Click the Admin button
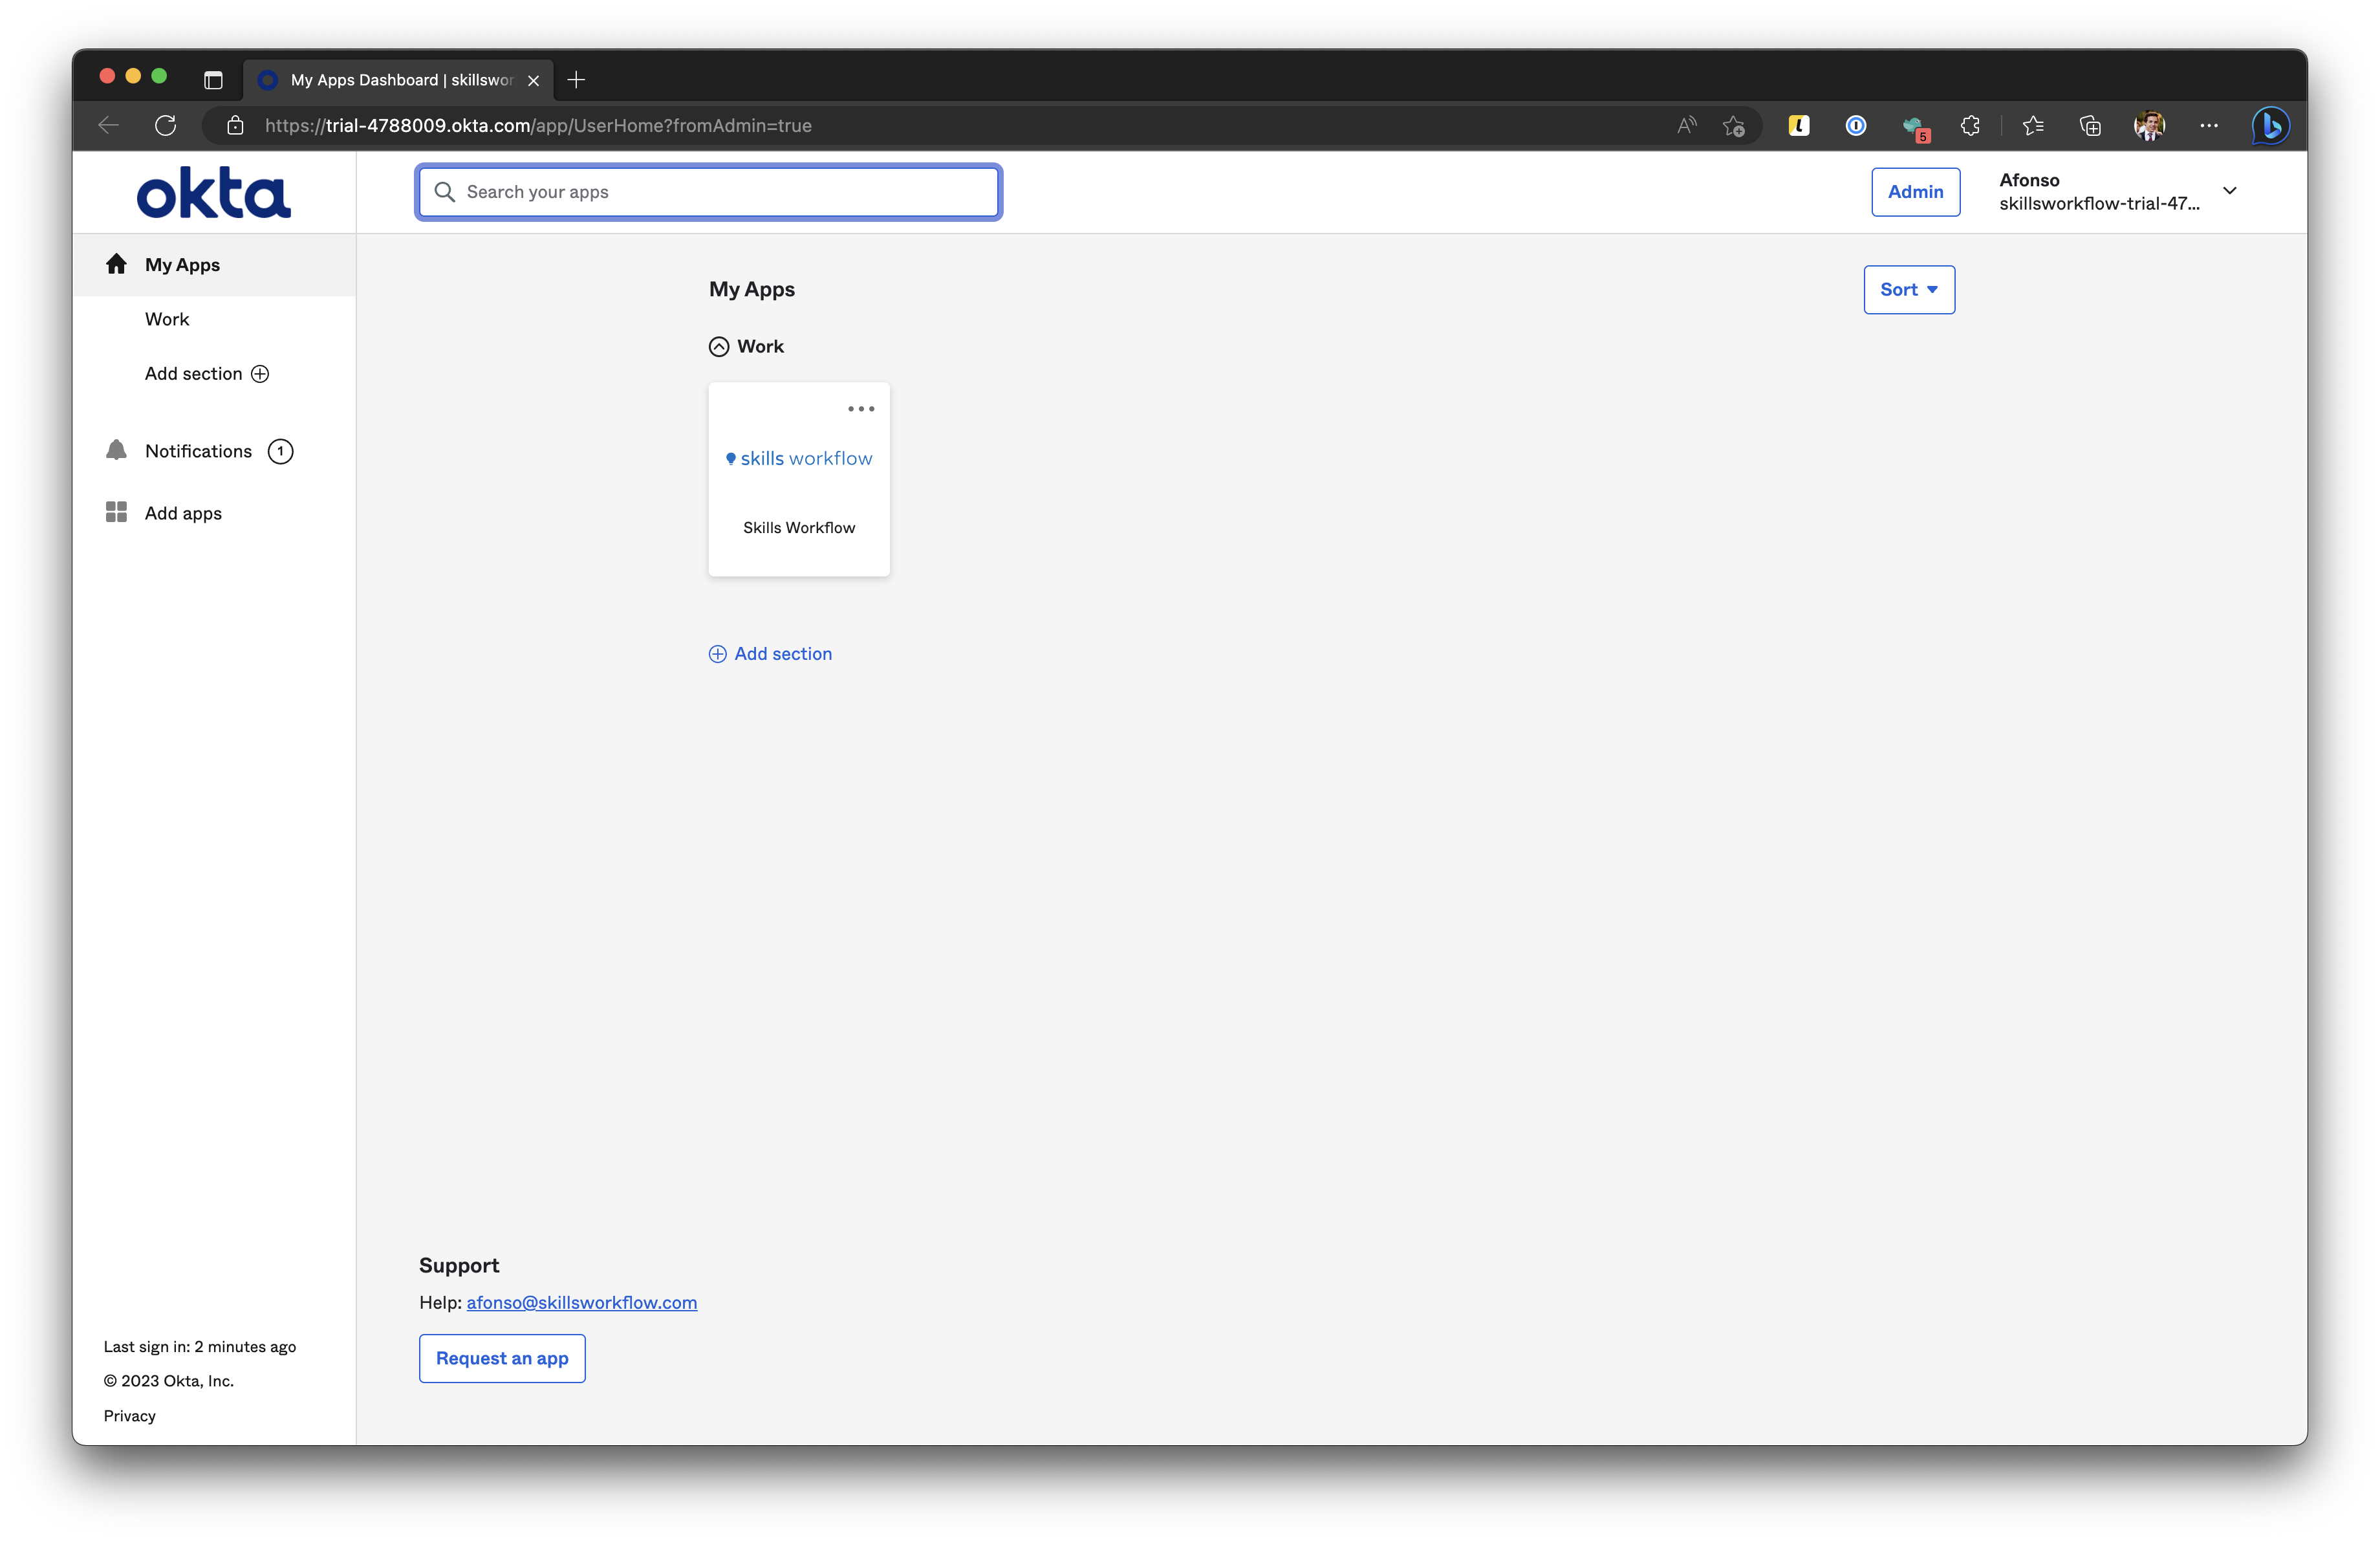The image size is (2380, 1541). coord(1915,191)
